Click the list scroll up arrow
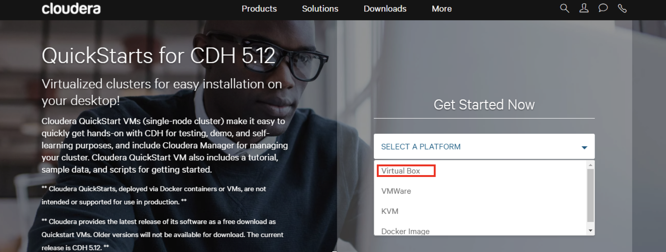 (590, 165)
